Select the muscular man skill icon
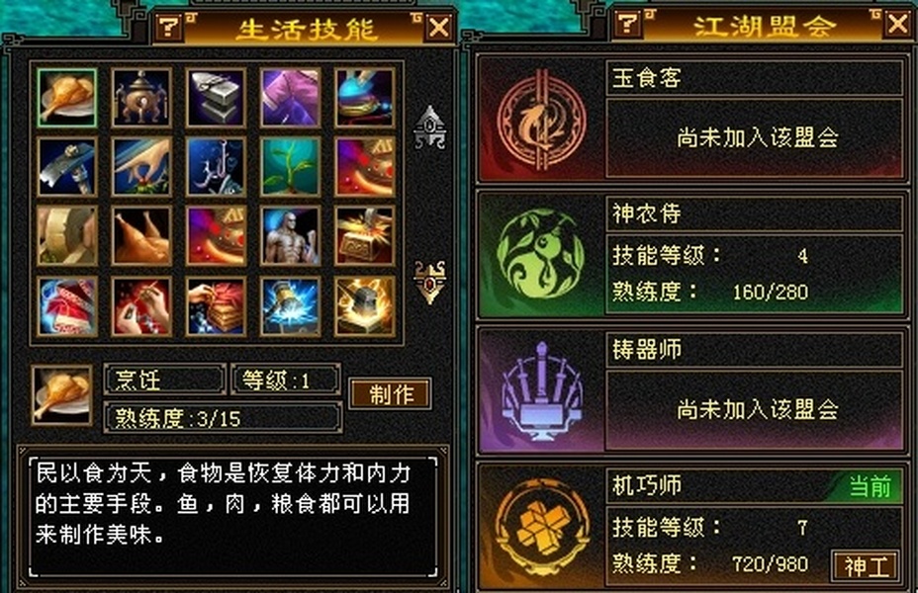Viewport: 918px width, 593px height. coord(291,235)
